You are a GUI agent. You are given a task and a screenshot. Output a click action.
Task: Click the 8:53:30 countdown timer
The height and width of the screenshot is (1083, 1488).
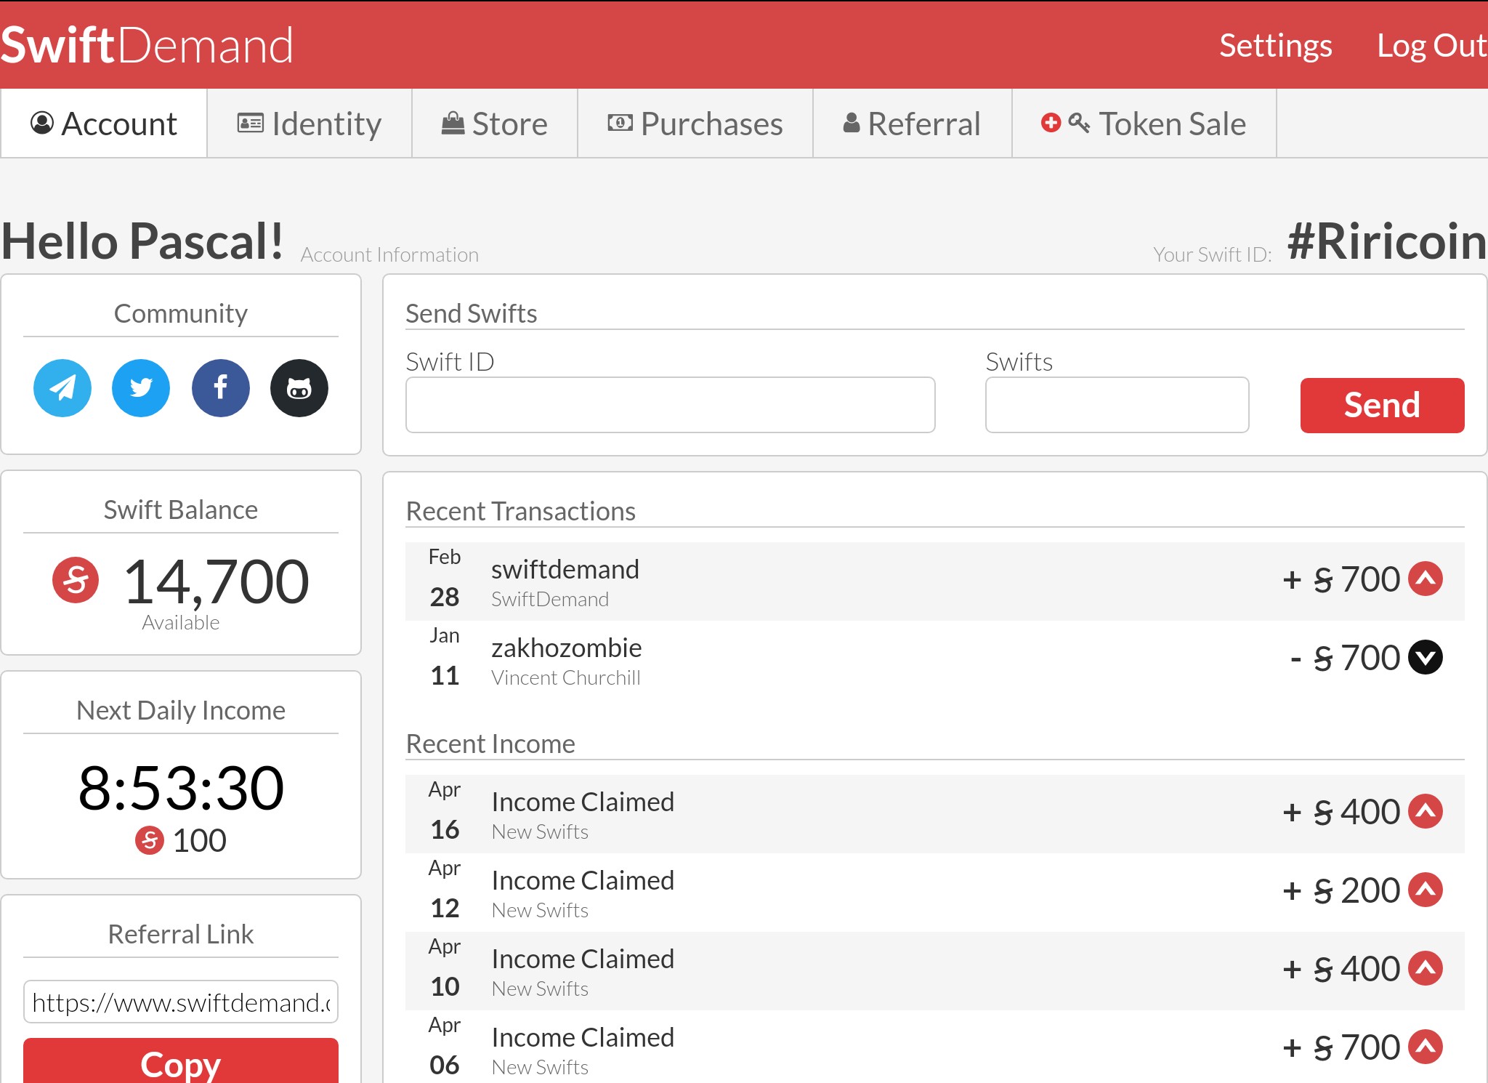tap(181, 788)
